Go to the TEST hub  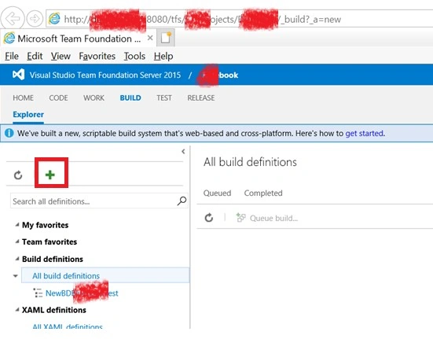[164, 98]
